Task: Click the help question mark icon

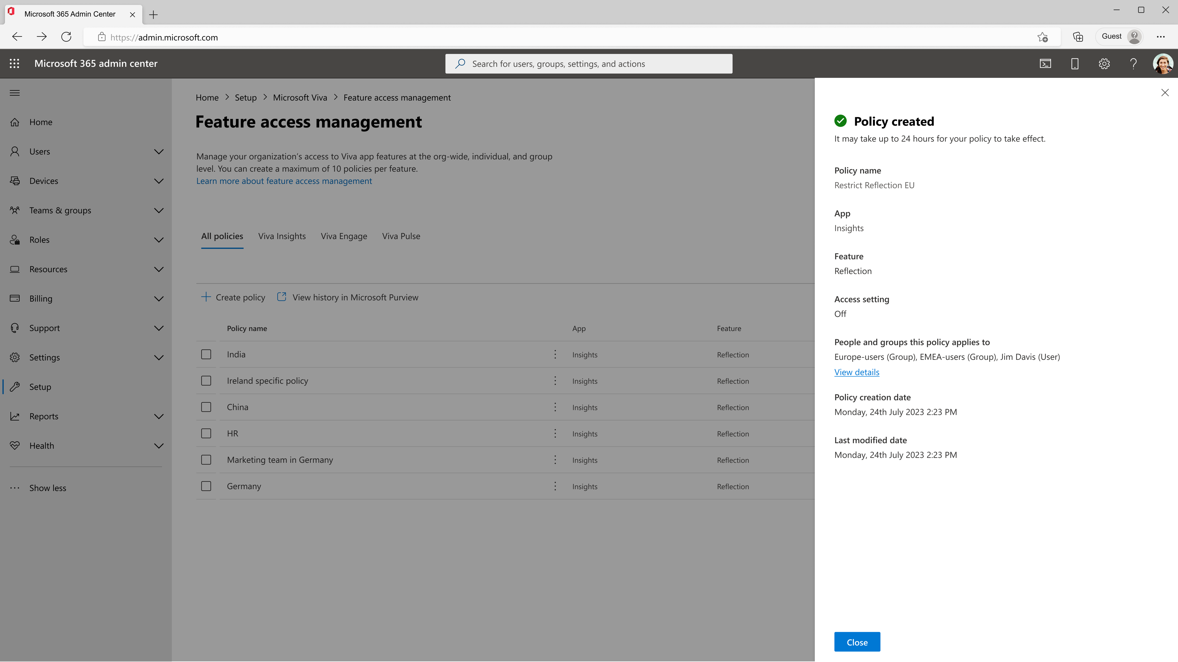Action: pyautogui.click(x=1133, y=63)
